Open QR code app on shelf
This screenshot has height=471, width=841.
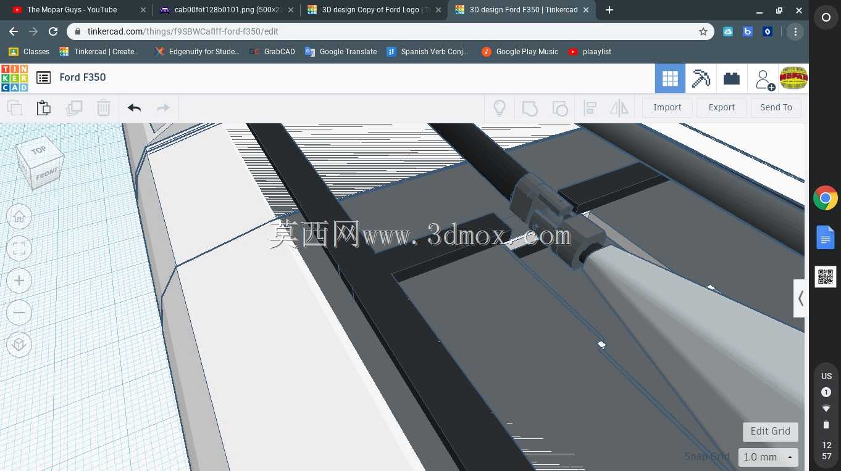tap(826, 277)
